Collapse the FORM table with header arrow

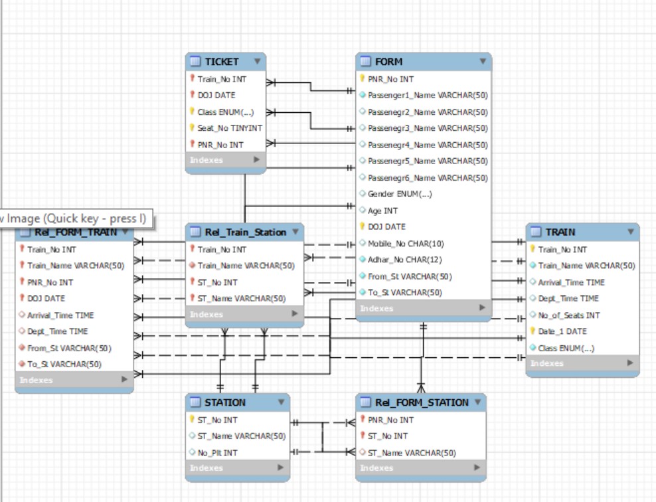[483, 62]
